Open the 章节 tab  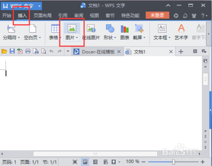110,16
